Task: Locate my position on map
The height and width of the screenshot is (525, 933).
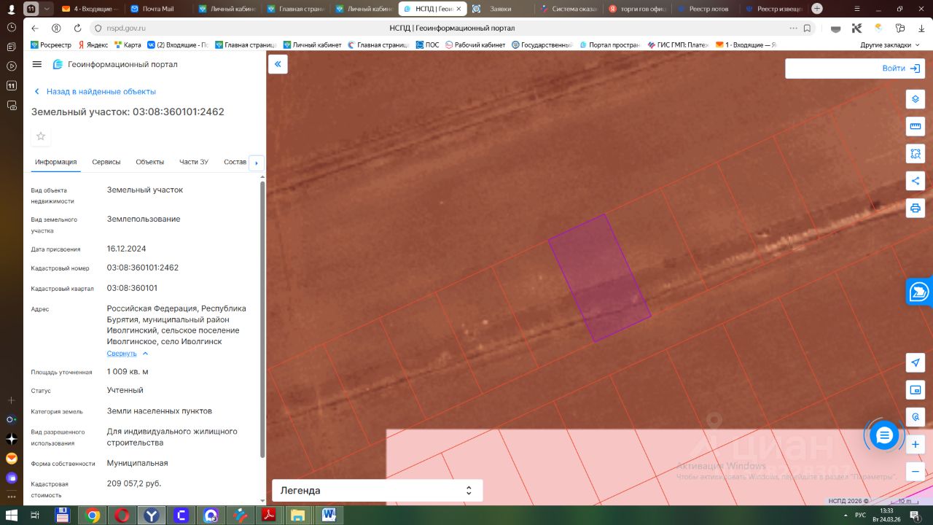Action: (916, 362)
